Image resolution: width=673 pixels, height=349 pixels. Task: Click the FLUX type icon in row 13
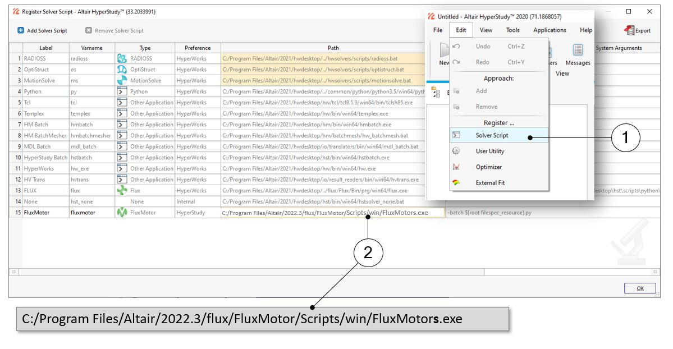122,190
